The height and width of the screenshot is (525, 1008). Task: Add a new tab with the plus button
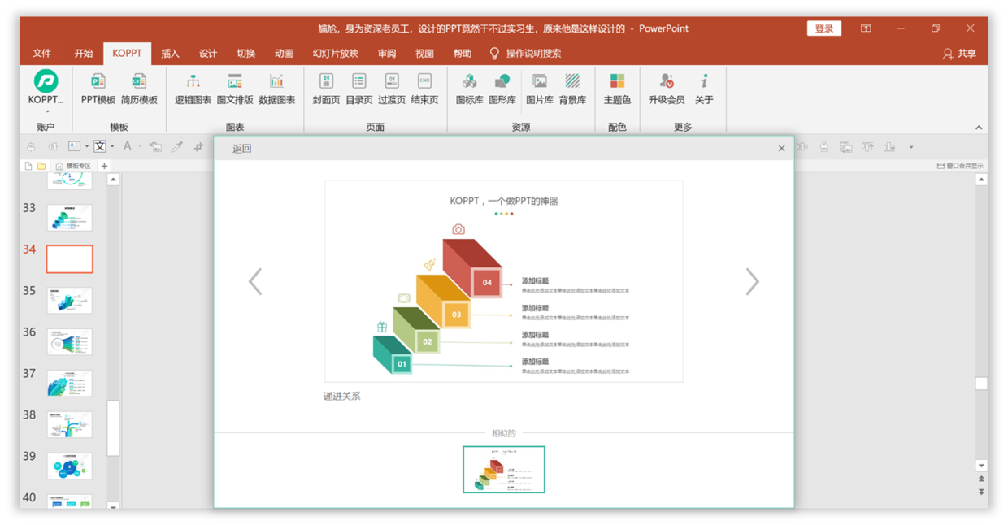[104, 166]
